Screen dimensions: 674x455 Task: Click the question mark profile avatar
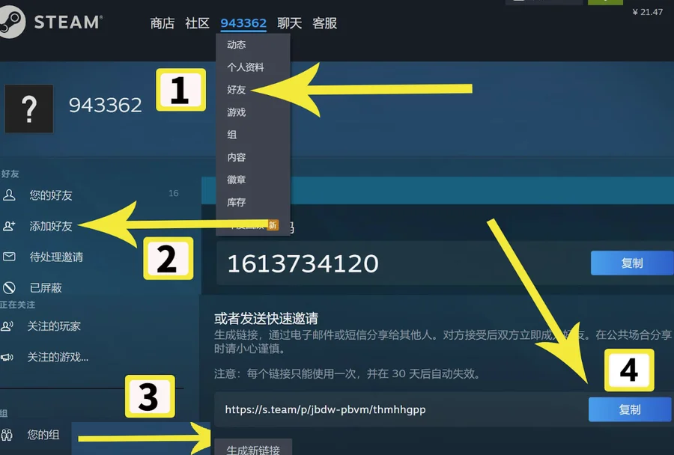(x=28, y=109)
